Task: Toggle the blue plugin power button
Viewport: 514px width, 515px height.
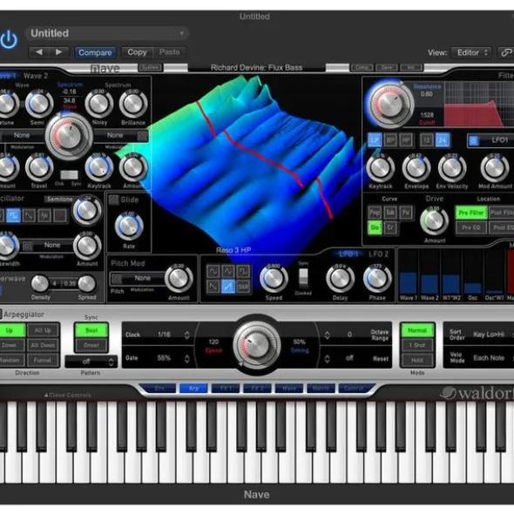Action: (x=9, y=40)
